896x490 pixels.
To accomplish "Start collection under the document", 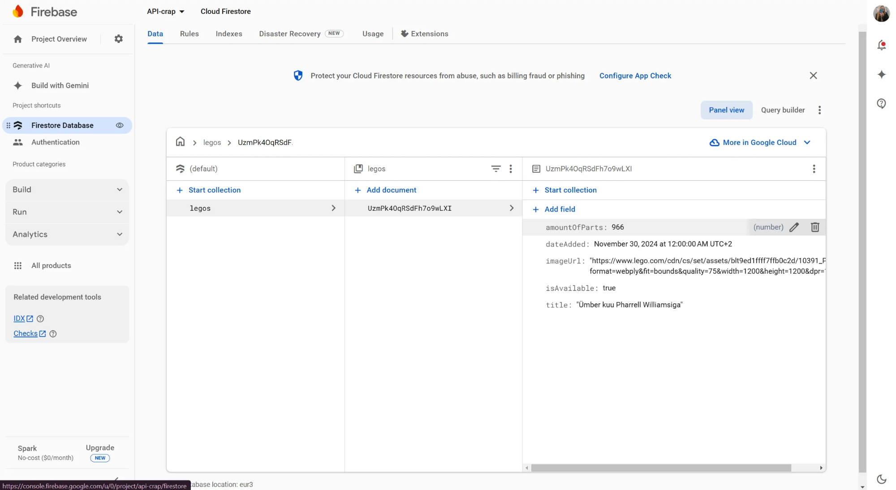I will point(564,190).
